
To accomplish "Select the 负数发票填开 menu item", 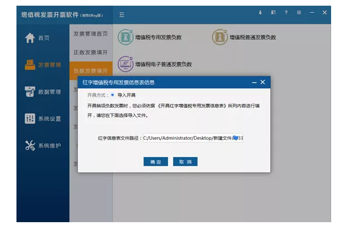I will pyautogui.click(x=91, y=71).
